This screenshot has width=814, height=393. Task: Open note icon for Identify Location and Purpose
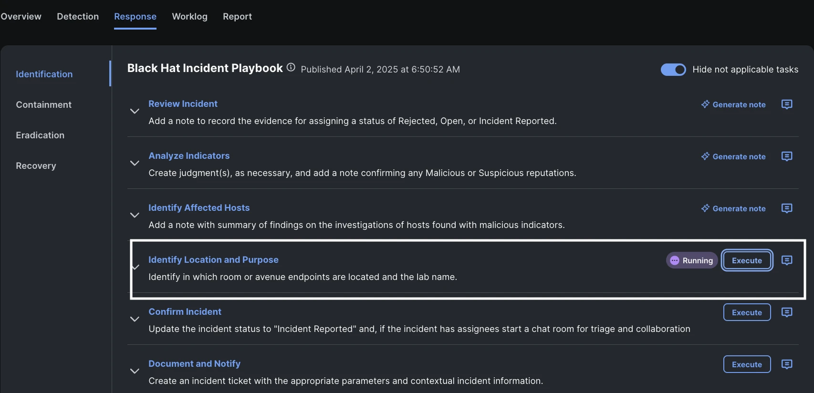[x=786, y=260]
